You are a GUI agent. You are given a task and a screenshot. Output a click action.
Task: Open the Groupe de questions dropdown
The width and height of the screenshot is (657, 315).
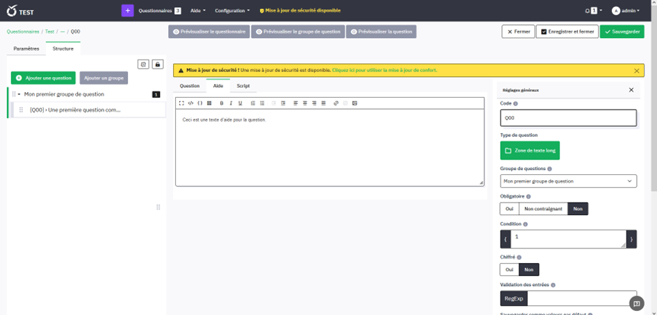click(x=568, y=181)
